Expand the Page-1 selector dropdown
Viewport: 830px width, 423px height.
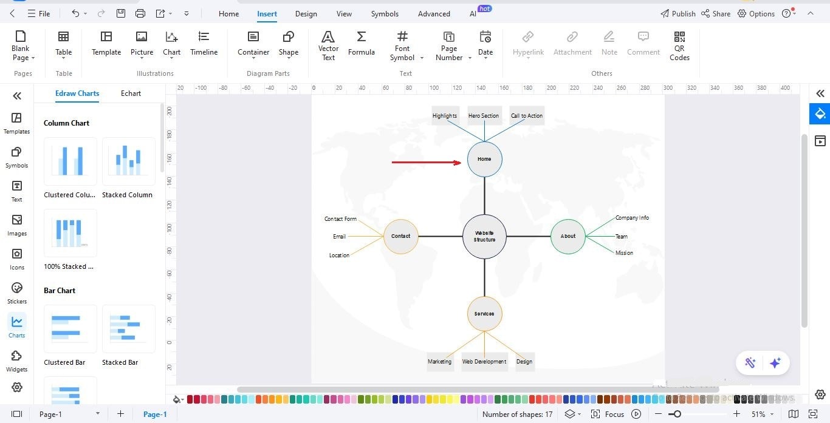(x=97, y=414)
